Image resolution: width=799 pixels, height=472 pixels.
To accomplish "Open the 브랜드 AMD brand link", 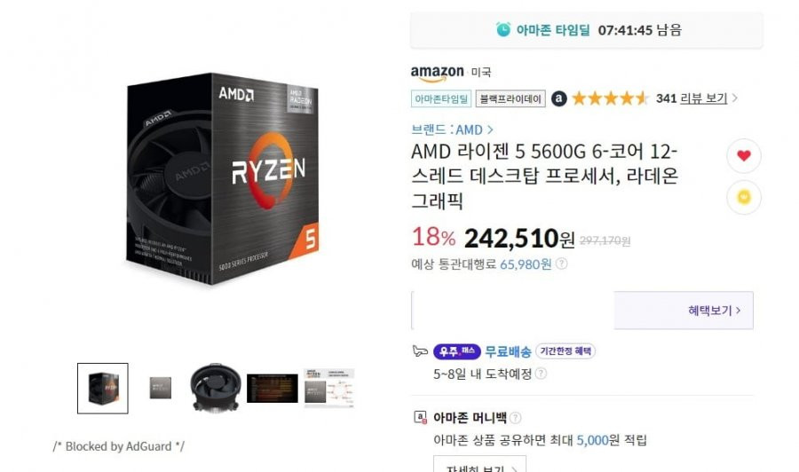I will tap(452, 130).
